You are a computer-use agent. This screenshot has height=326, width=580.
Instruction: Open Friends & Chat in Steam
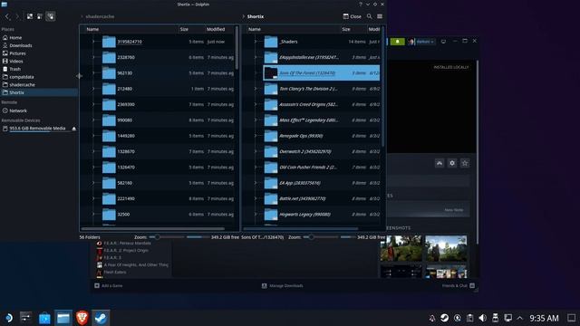[458, 286]
